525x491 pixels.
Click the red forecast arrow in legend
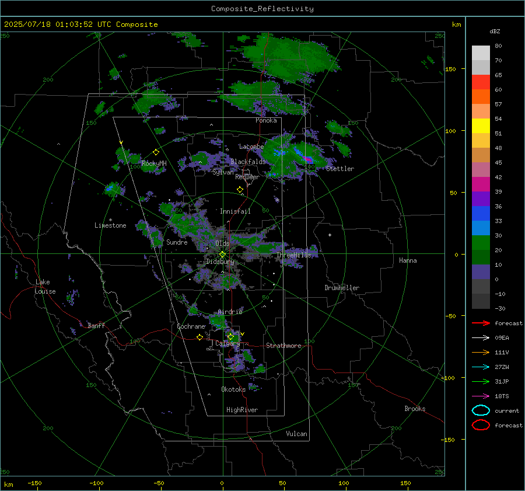click(x=481, y=323)
